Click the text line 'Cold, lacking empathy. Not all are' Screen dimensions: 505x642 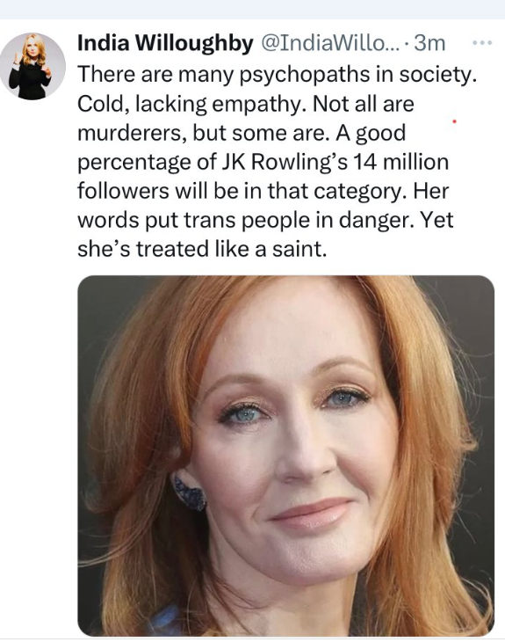click(245, 104)
